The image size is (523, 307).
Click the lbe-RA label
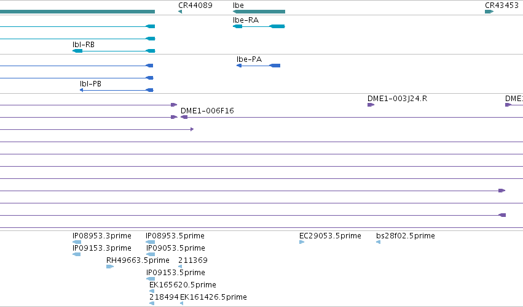coord(246,20)
